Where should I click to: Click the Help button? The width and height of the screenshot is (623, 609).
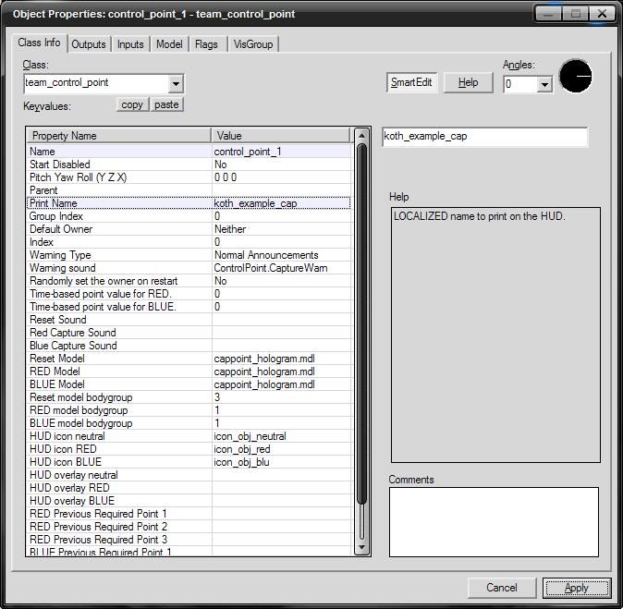pyautogui.click(x=469, y=82)
